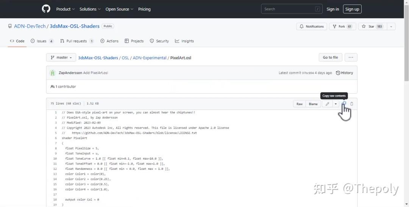409x207 pixels.
Task: Click the Raw button
Action: pyautogui.click(x=300, y=104)
